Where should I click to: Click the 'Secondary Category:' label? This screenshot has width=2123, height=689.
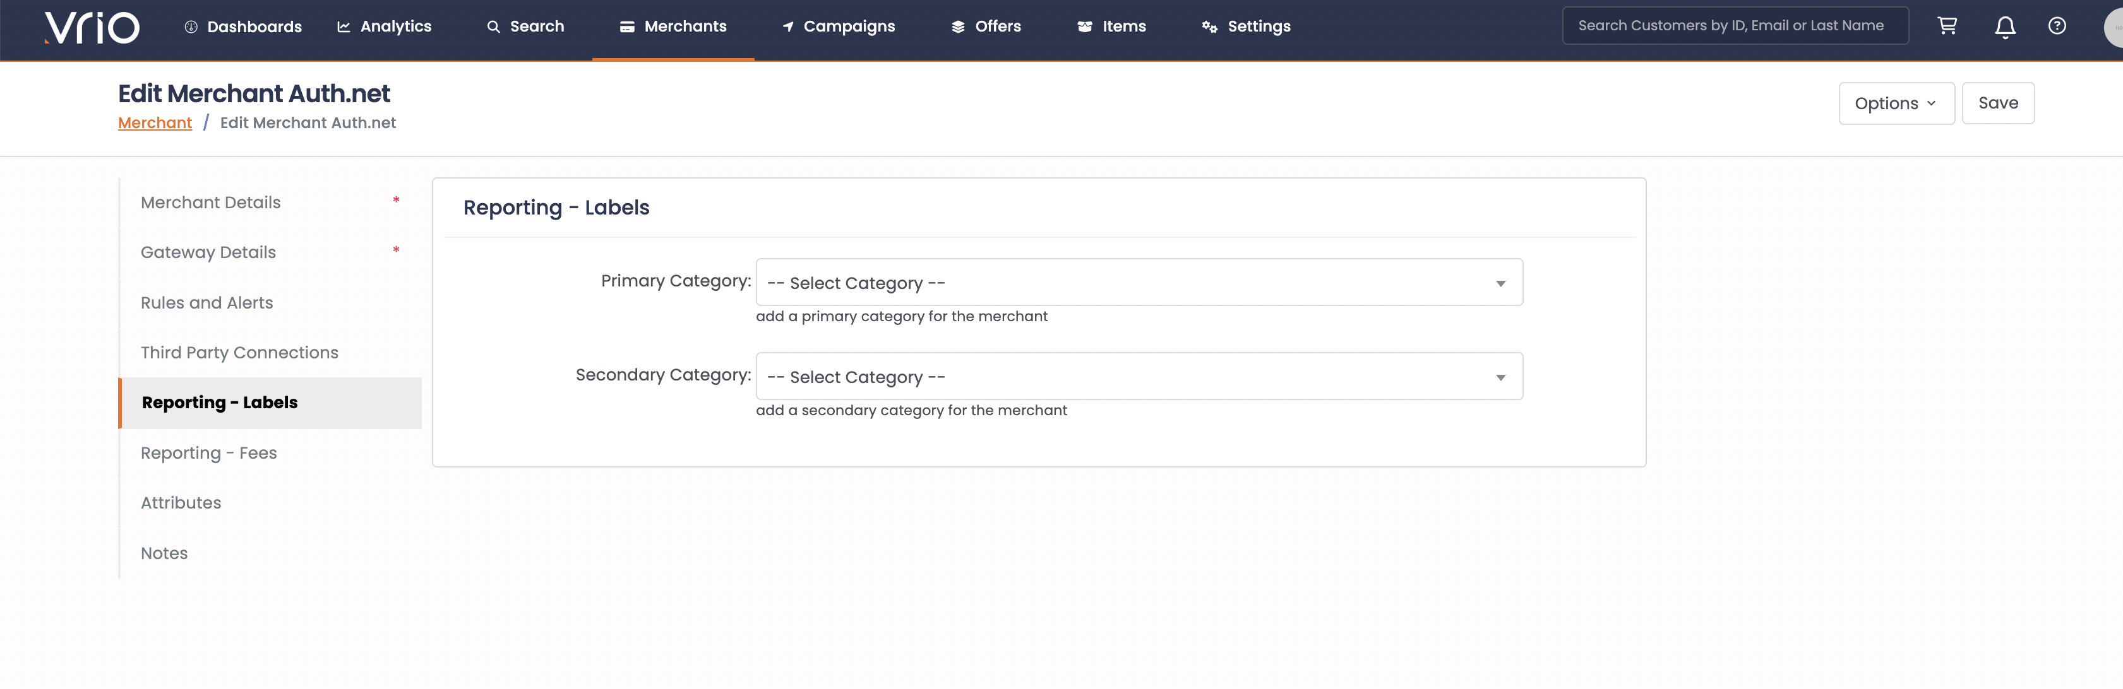coord(664,375)
